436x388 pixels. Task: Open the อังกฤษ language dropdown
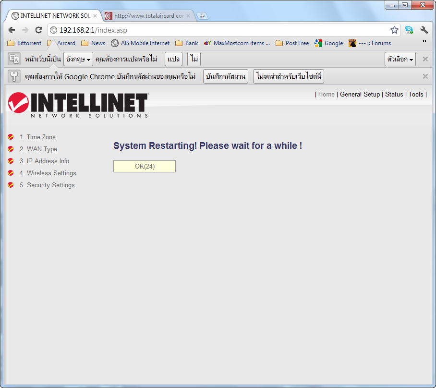tap(78, 59)
